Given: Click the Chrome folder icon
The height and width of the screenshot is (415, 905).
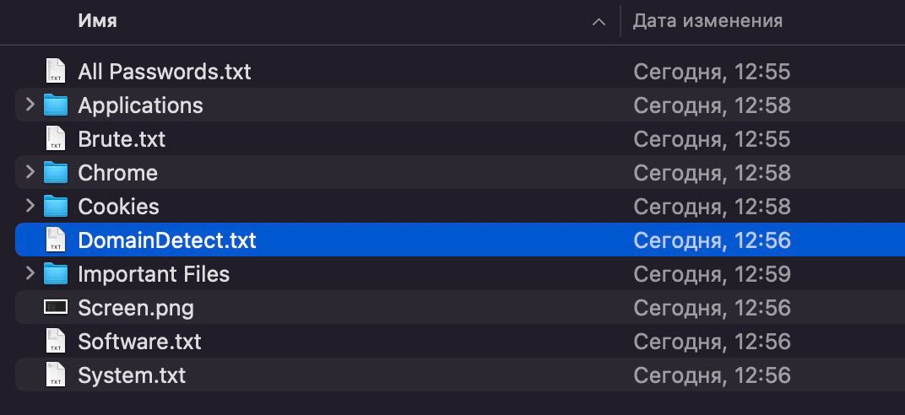Looking at the screenshot, I should [56, 173].
